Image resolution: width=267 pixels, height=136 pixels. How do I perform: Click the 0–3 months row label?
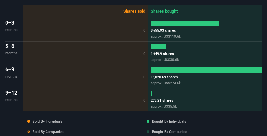(11, 26)
